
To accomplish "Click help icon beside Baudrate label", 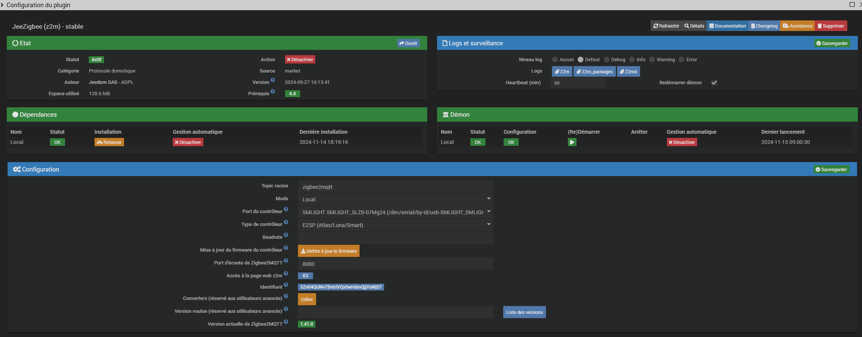I will coord(286,235).
